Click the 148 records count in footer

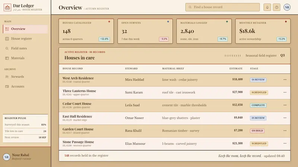click(x=67, y=155)
